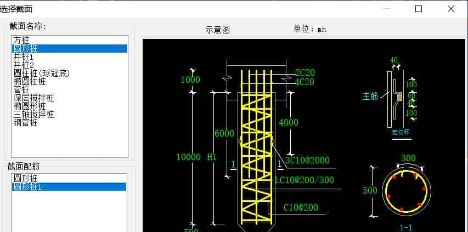
Task: Select 圆柱桩(球冠底) section type
Action: pos(42,73)
